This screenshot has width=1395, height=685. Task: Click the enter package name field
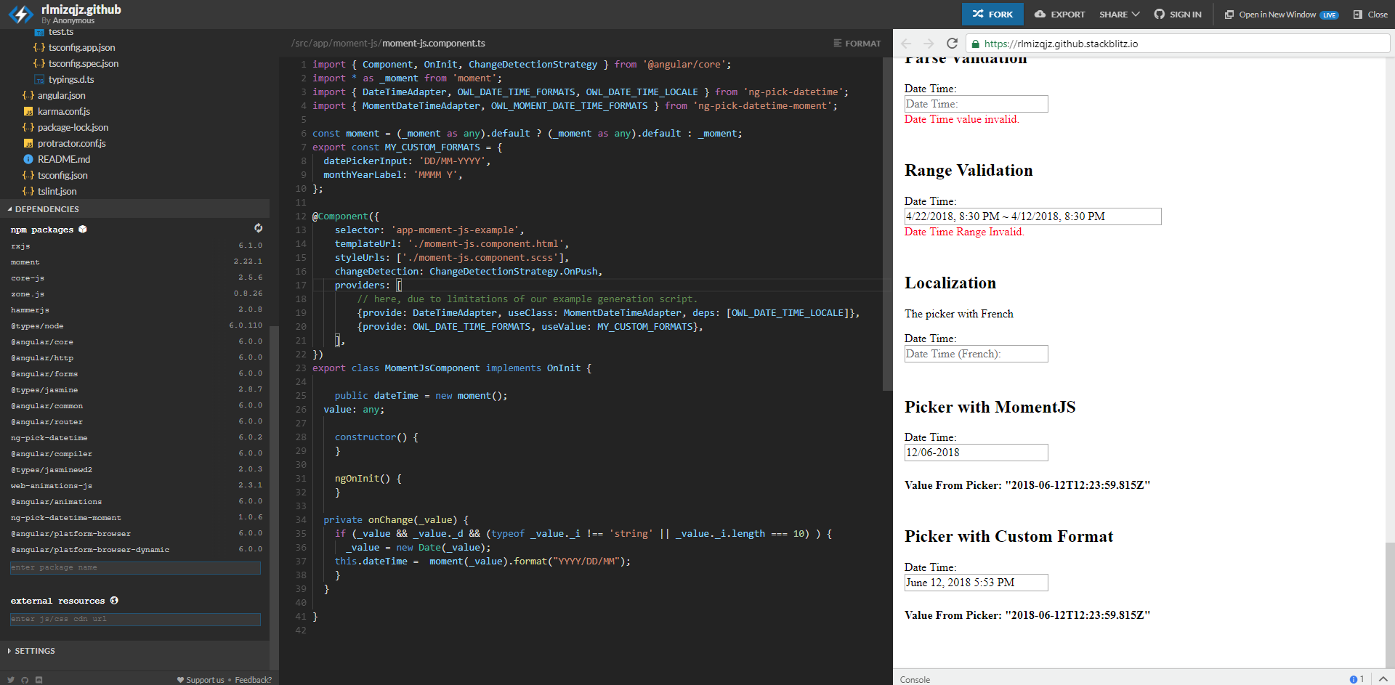click(134, 567)
